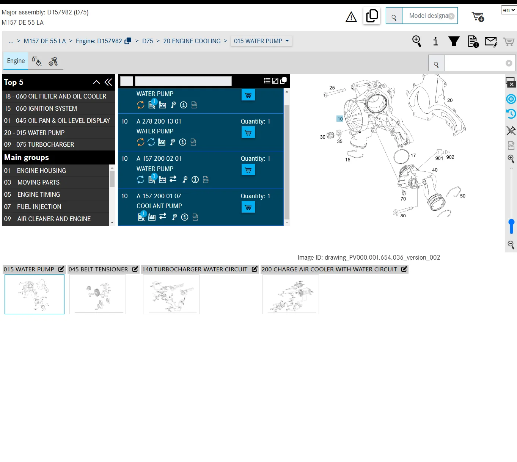Click the list view icon in parts panel header

coord(267,81)
